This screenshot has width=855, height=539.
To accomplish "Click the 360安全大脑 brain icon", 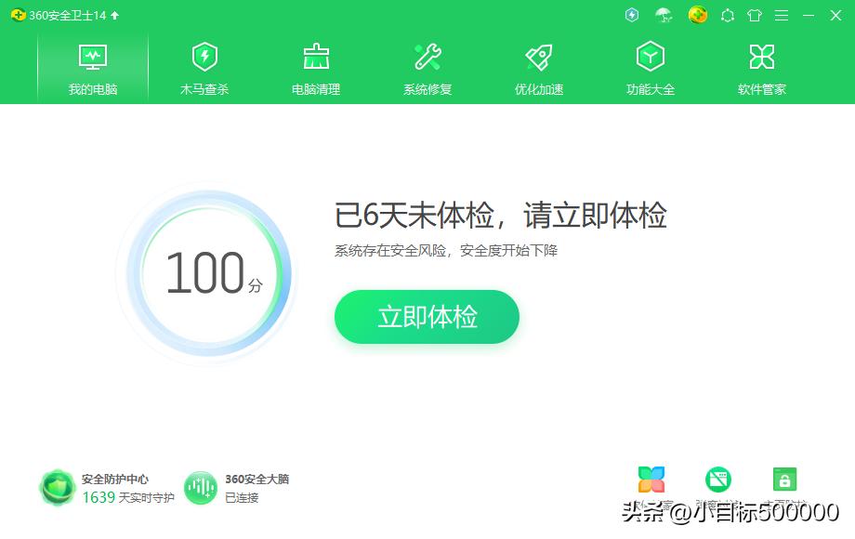I will click(x=201, y=485).
